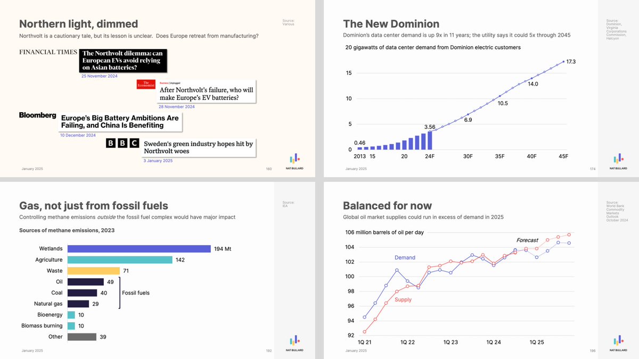Click the blue 'Demand' series label

(x=405, y=257)
